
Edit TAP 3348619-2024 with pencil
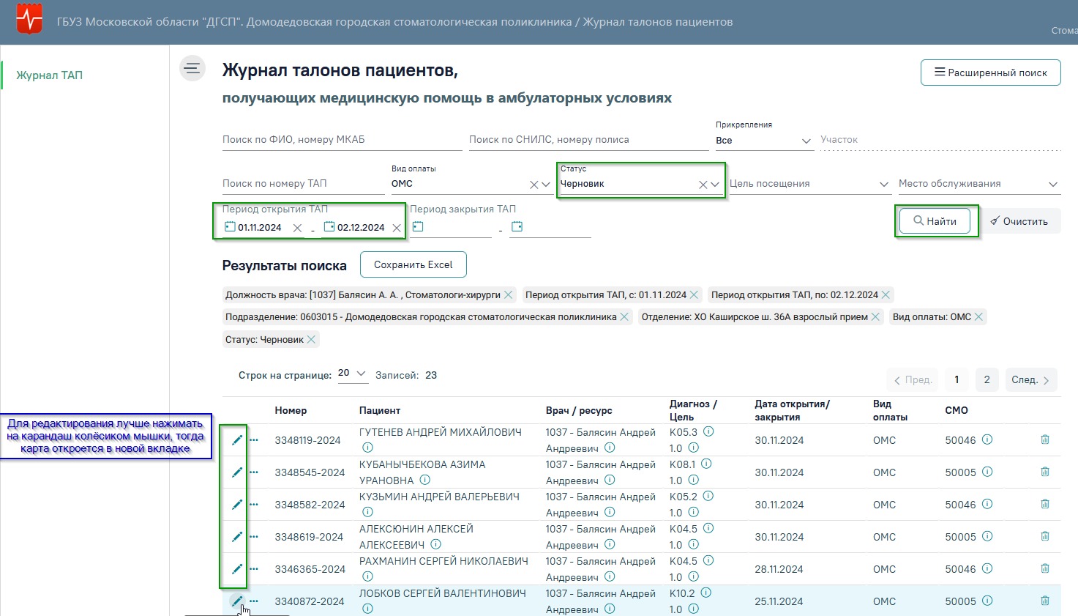(x=237, y=537)
